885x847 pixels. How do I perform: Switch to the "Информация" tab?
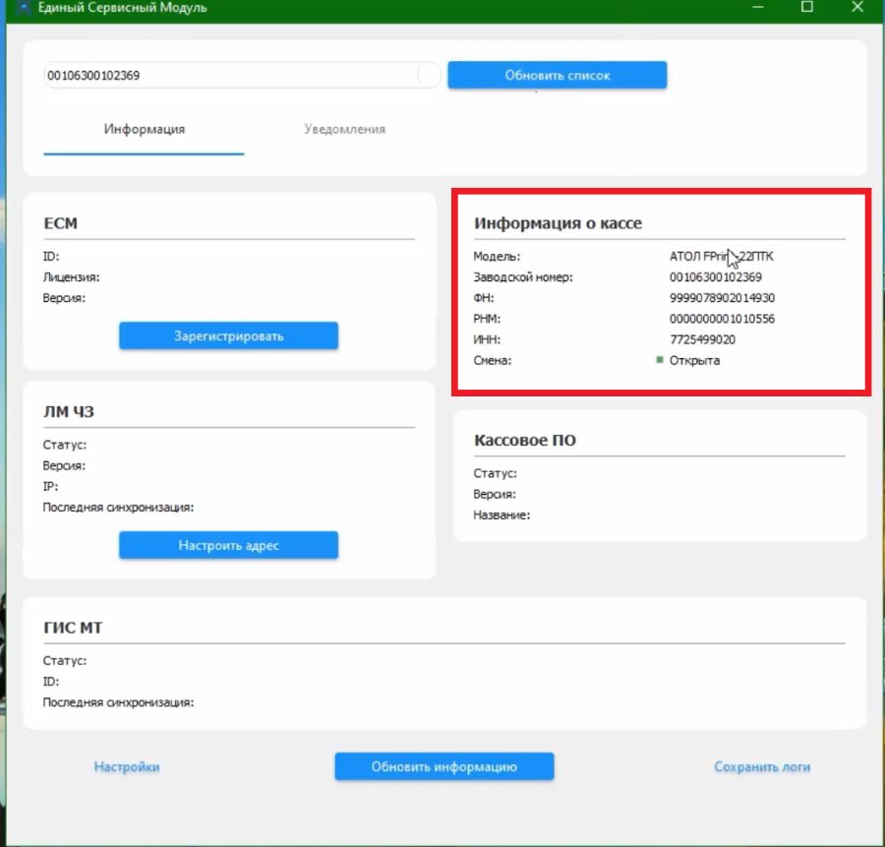144,129
